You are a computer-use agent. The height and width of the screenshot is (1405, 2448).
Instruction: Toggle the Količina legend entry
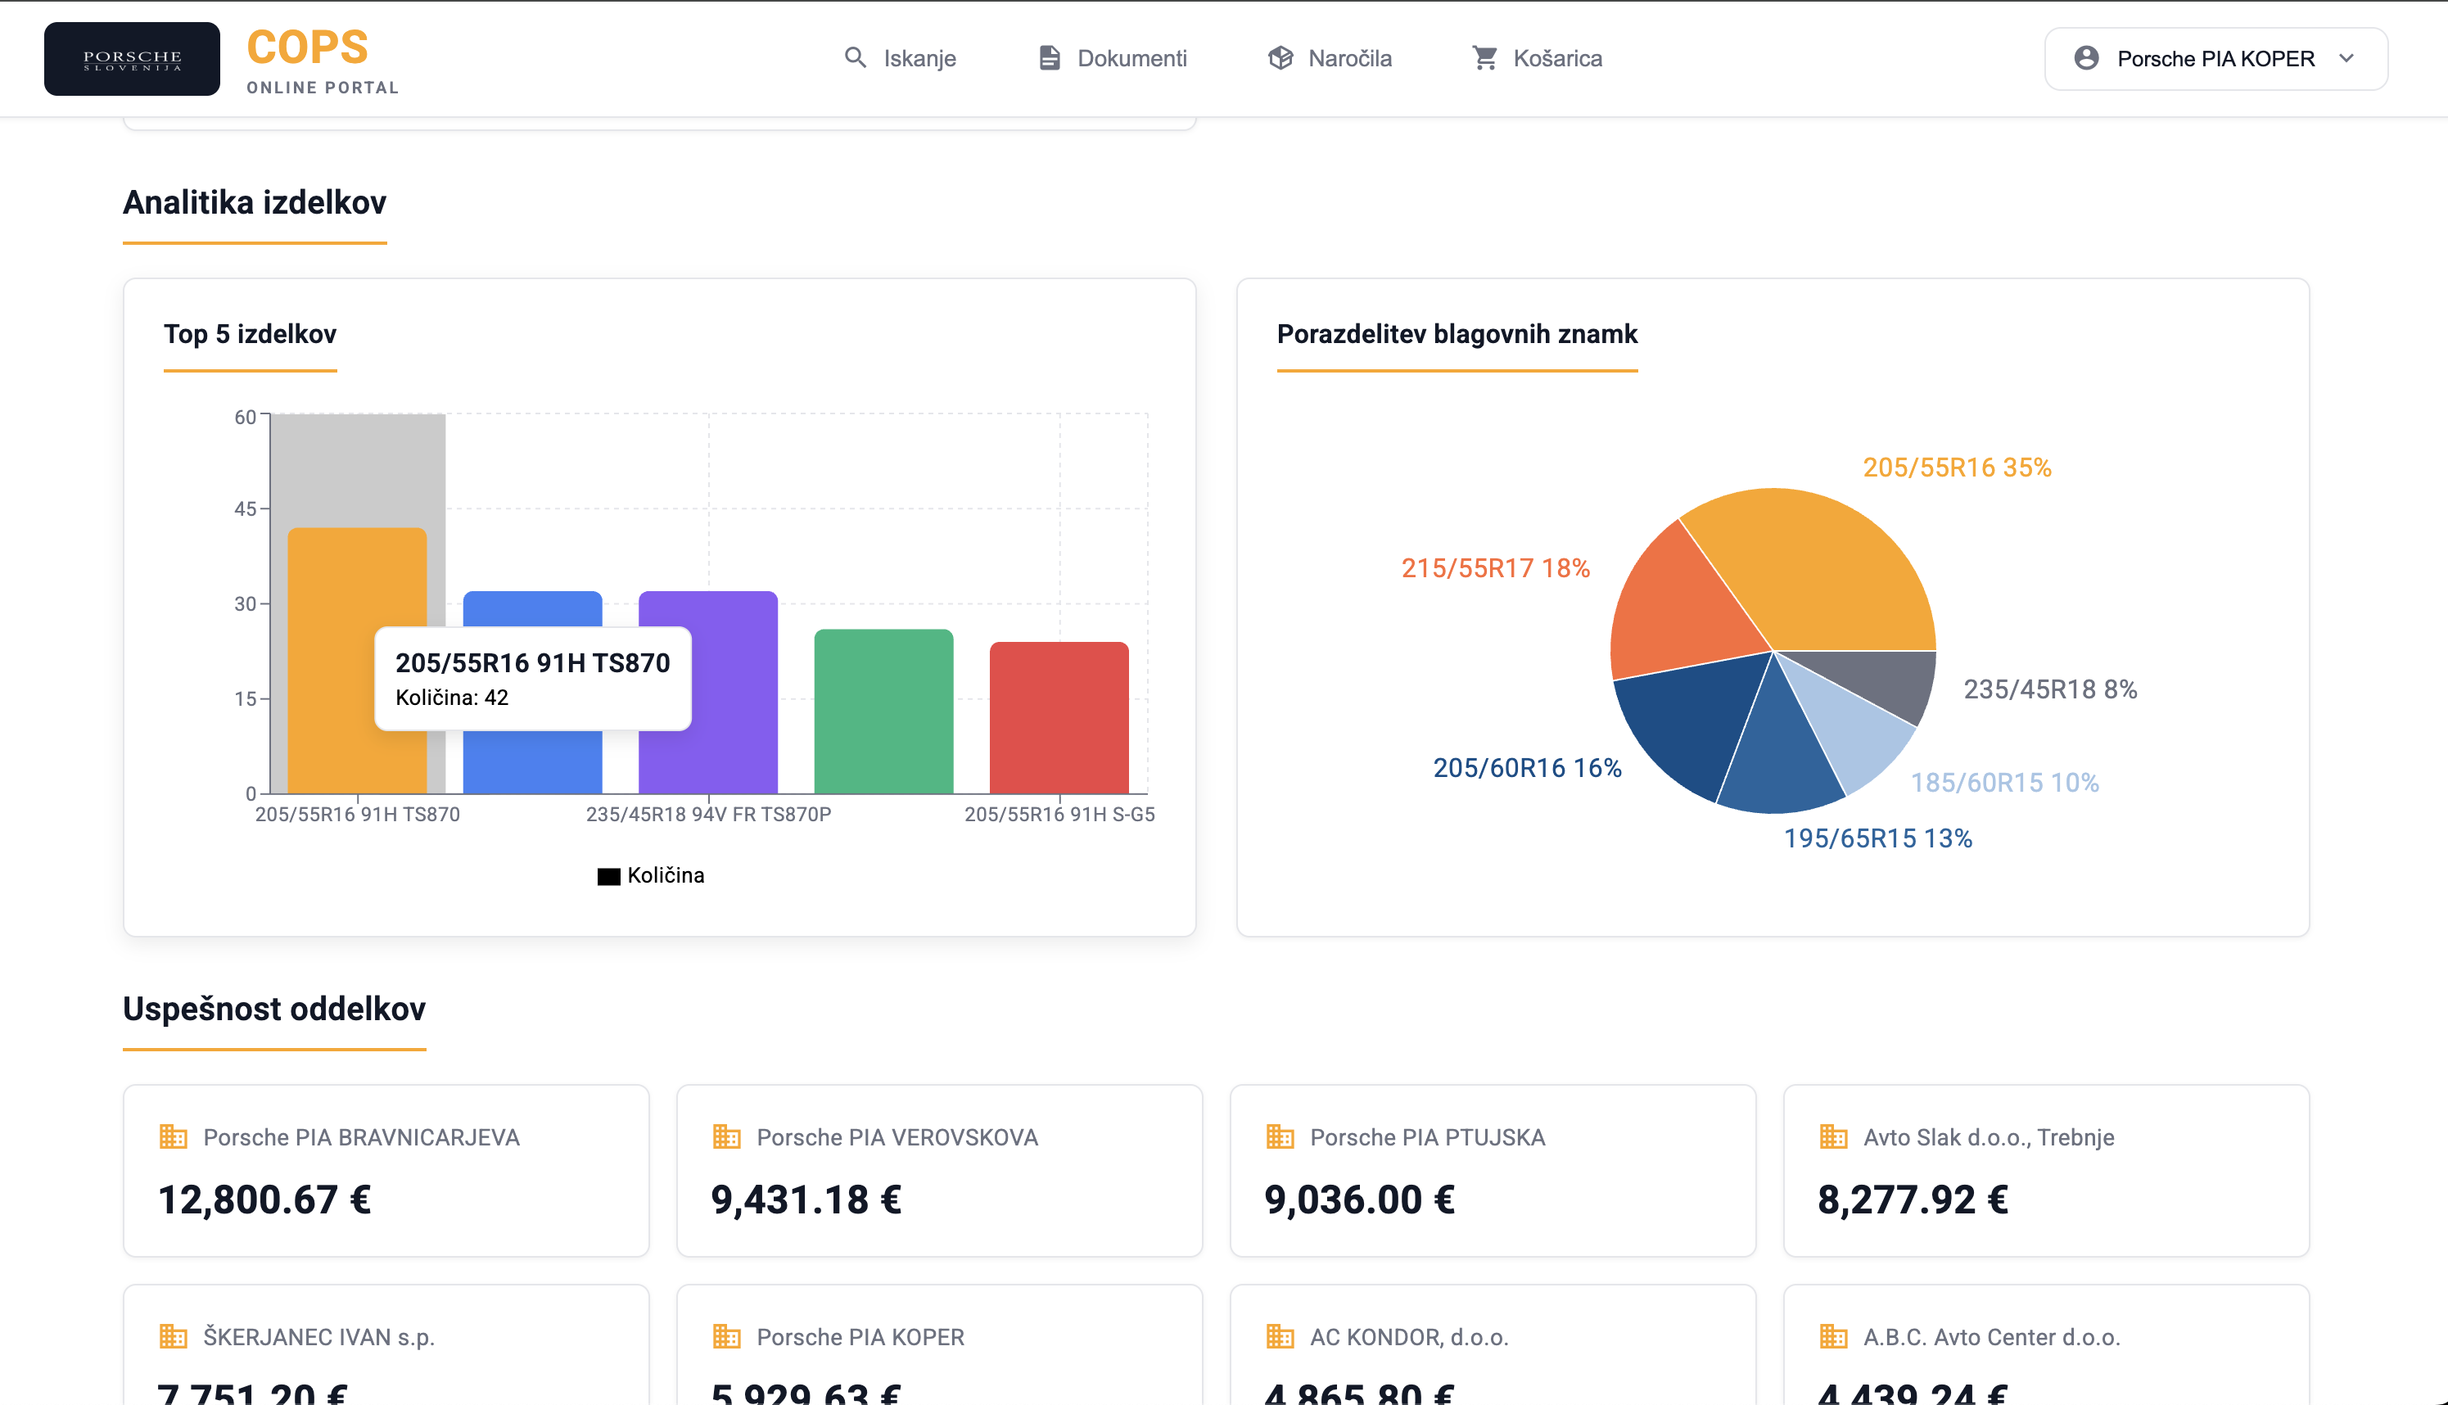tap(650, 875)
